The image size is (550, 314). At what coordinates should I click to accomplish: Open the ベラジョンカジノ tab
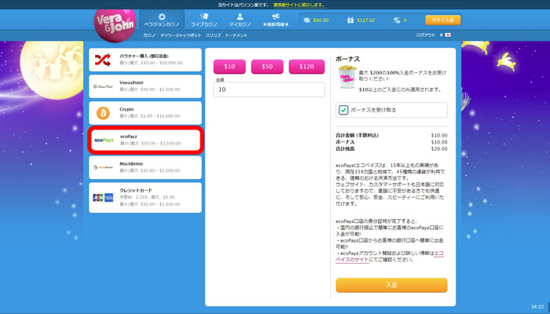tap(162, 20)
